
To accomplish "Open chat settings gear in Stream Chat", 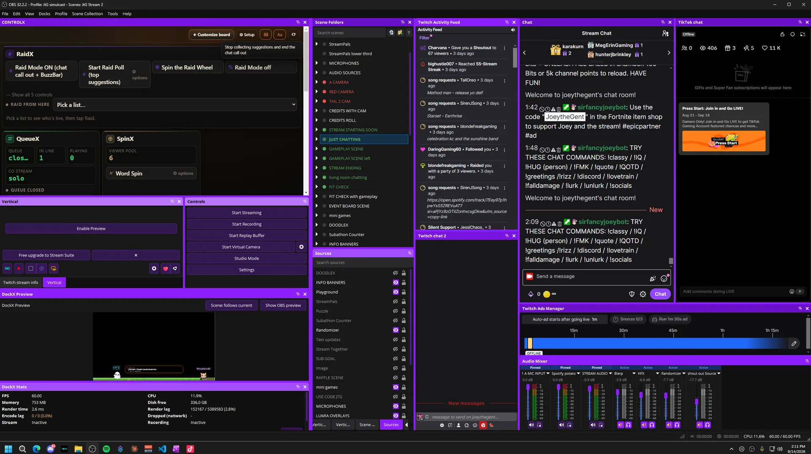I will [643, 294].
